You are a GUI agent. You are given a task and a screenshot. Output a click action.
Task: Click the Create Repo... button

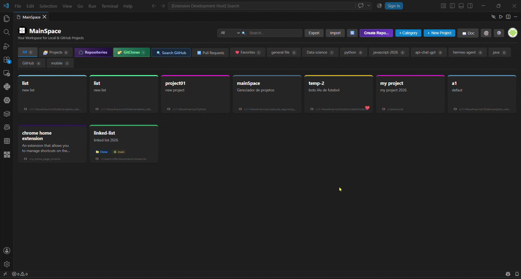pos(376,33)
